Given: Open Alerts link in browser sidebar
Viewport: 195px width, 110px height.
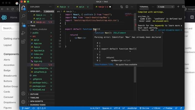Looking at the screenshot, I should click(7, 60).
